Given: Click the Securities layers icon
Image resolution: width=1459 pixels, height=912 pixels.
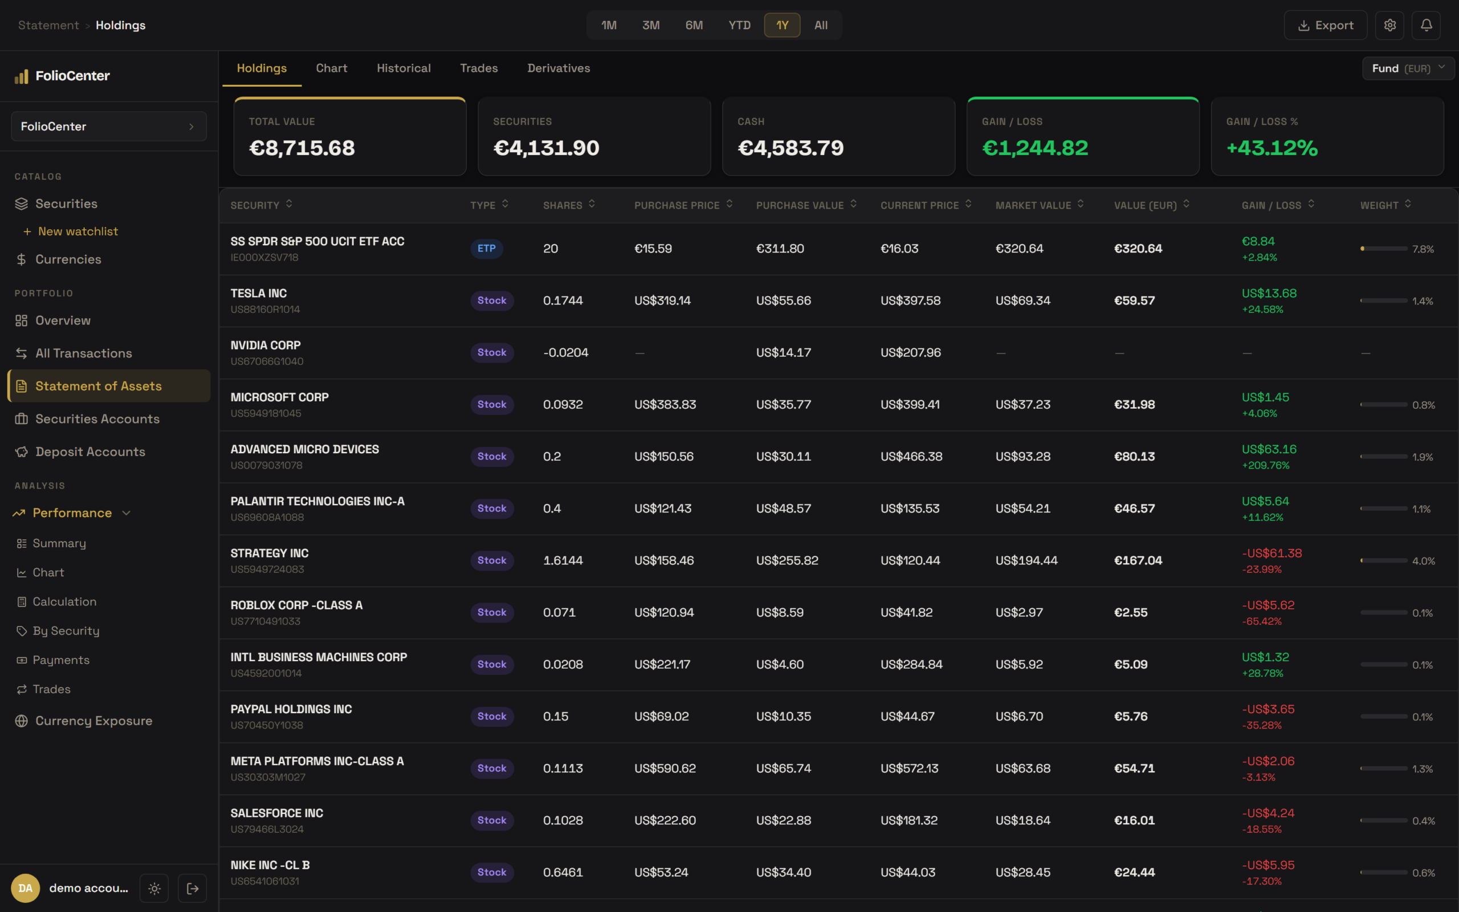Looking at the screenshot, I should pyautogui.click(x=22, y=204).
